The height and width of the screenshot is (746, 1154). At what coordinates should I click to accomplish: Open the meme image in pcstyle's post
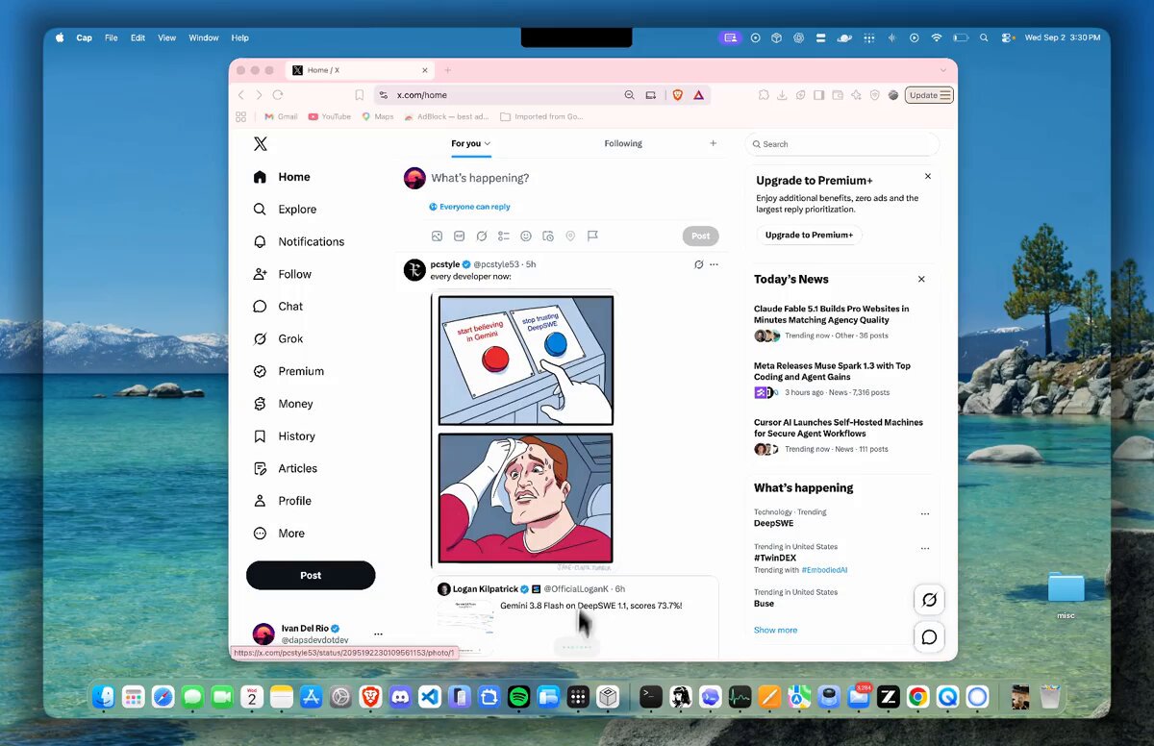(526, 430)
